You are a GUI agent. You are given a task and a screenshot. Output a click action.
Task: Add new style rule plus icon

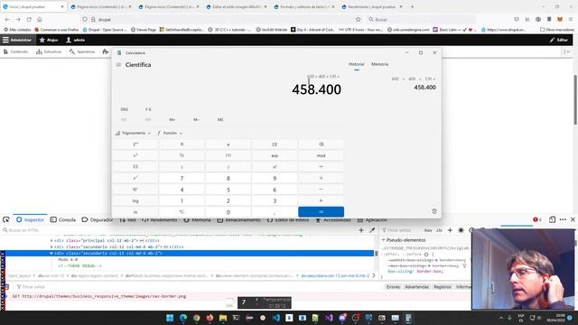tap(450, 230)
